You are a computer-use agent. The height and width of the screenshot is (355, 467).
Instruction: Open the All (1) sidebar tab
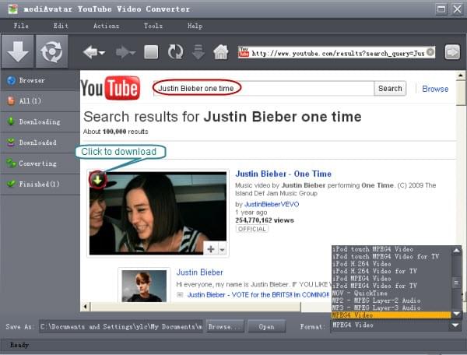(x=40, y=101)
